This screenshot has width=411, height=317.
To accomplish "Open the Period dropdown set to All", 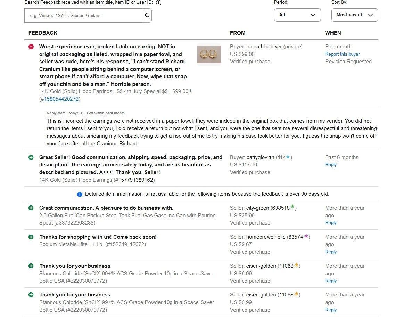I will [297, 15].
